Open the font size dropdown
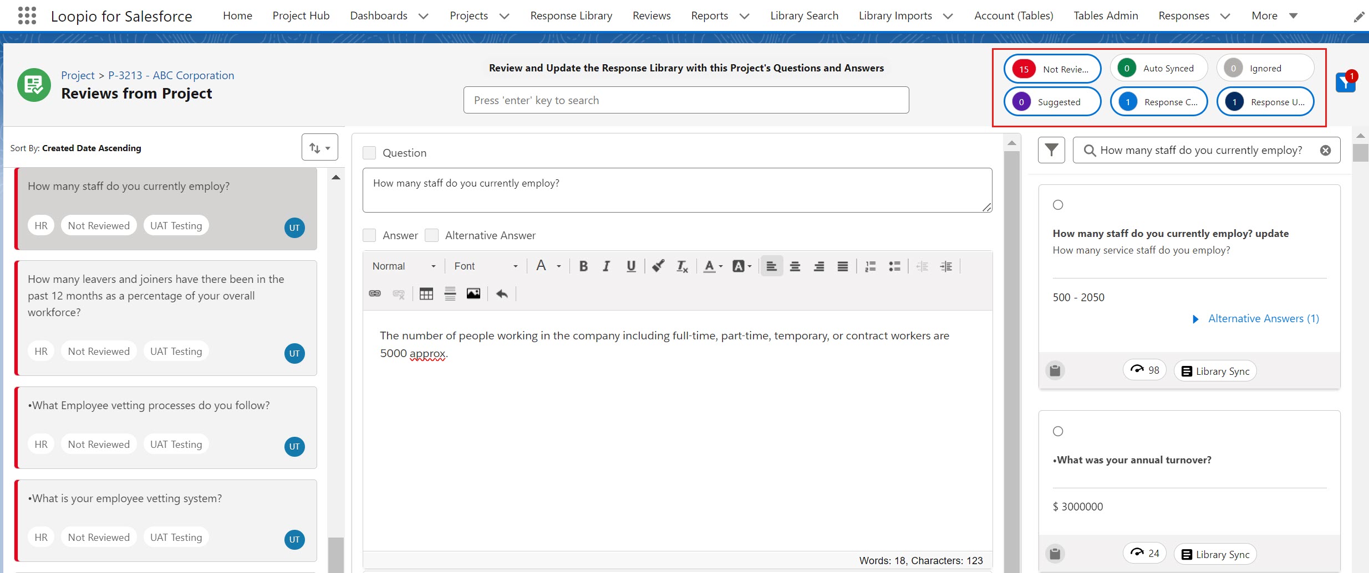Image resolution: width=1369 pixels, height=573 pixels. click(x=548, y=266)
